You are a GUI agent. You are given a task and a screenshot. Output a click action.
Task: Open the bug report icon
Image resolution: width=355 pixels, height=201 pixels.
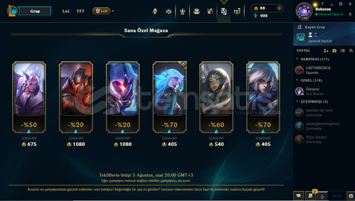(x=351, y=196)
